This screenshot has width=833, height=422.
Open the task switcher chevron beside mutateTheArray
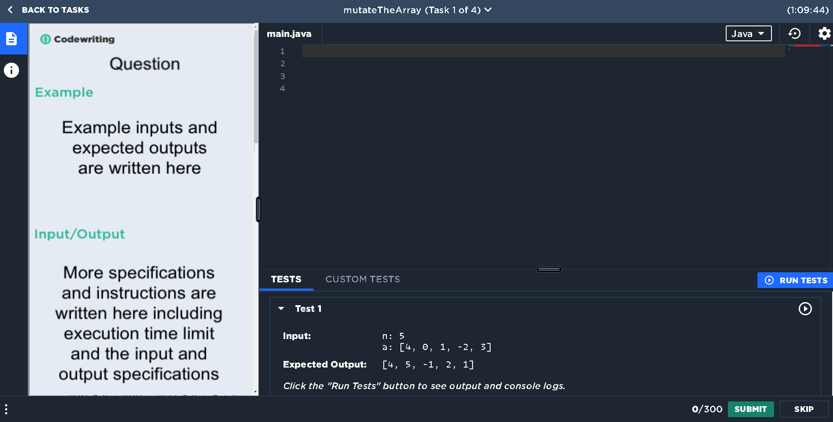[487, 10]
